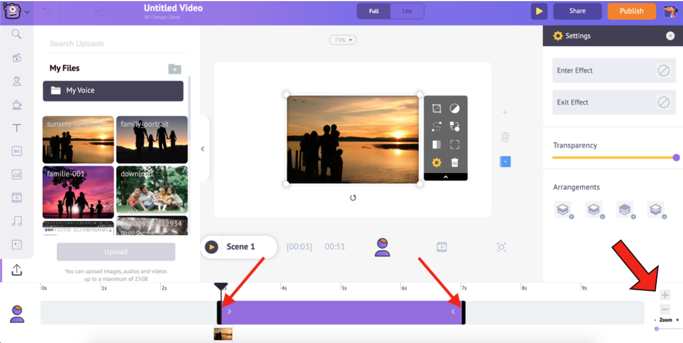683x343 pixels.
Task: Open the My Voice folder
Action: [113, 91]
